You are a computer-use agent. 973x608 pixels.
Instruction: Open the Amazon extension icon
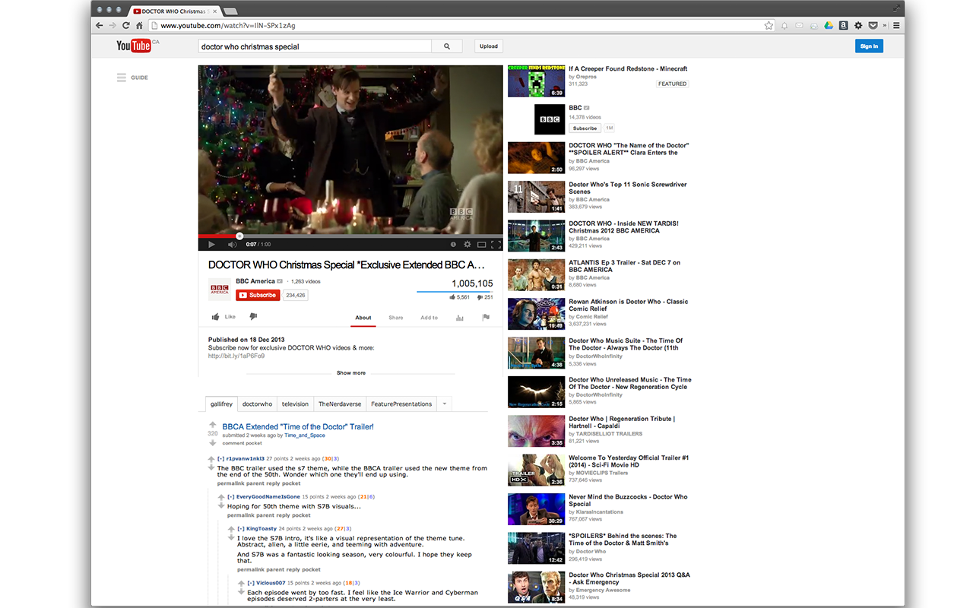click(x=843, y=25)
